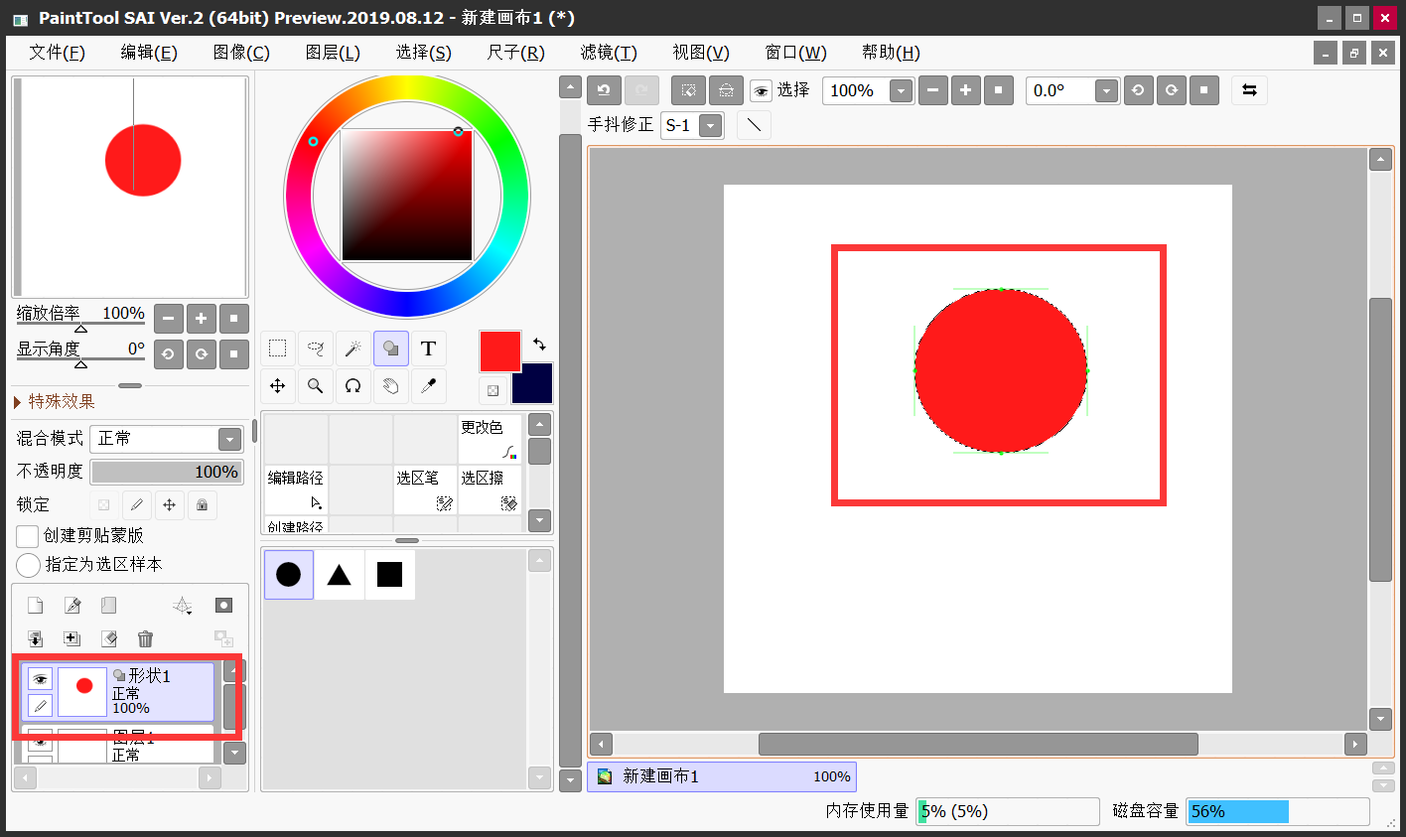Select the magic wand tool
The height and width of the screenshot is (837, 1406).
coord(352,349)
